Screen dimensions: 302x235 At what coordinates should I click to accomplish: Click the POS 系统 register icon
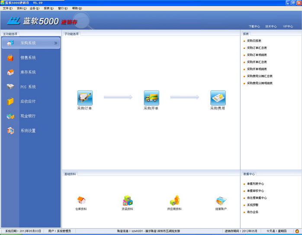(x=10, y=86)
